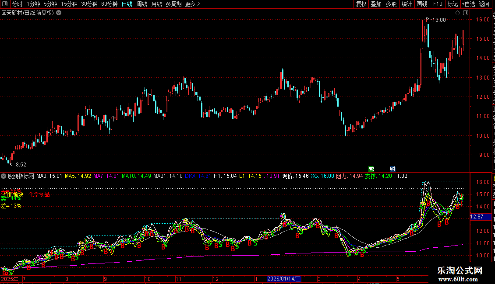Click the 叠加 overlay button
The width and height of the screenshot is (495, 284).
pos(376,4)
